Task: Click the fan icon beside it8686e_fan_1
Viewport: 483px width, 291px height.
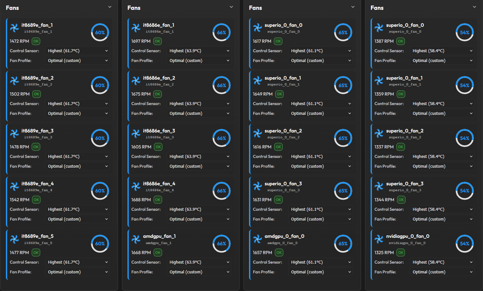Action: 136,28
